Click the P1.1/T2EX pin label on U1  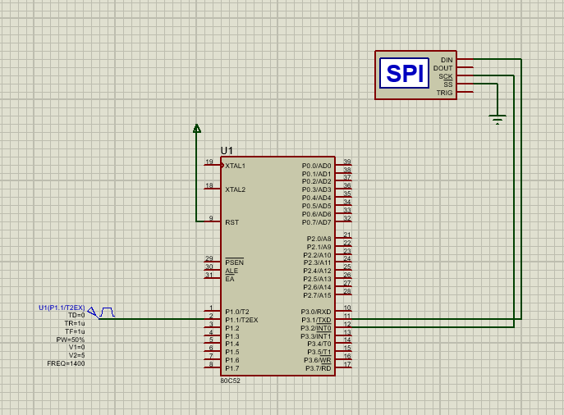point(241,320)
